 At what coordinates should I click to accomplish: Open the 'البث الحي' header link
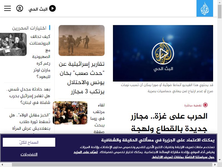coord(38,9)
